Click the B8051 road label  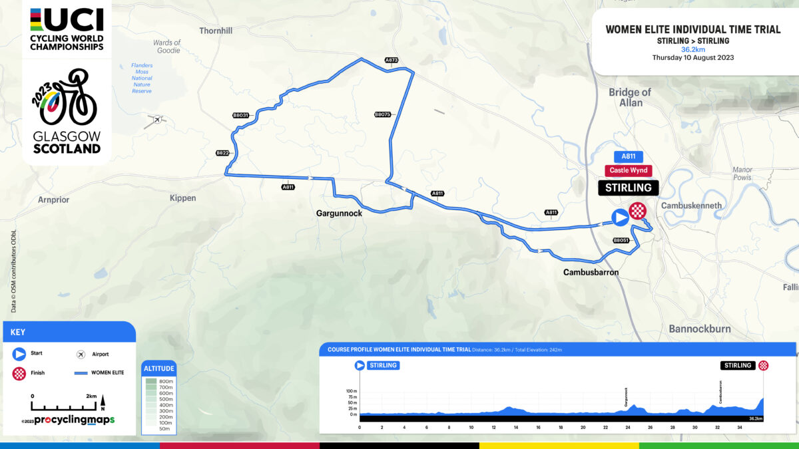pyautogui.click(x=621, y=240)
